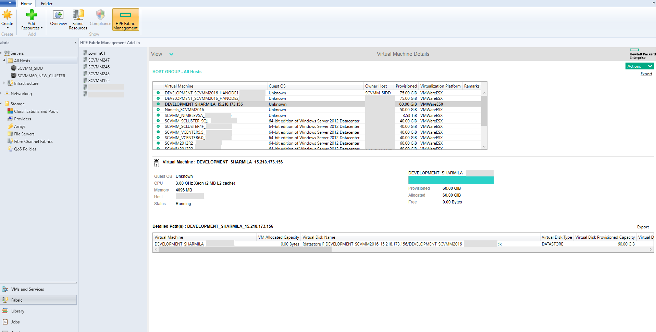Screen dimensions: 656x332
Task: Open the Actions dropdown
Action: coord(639,66)
